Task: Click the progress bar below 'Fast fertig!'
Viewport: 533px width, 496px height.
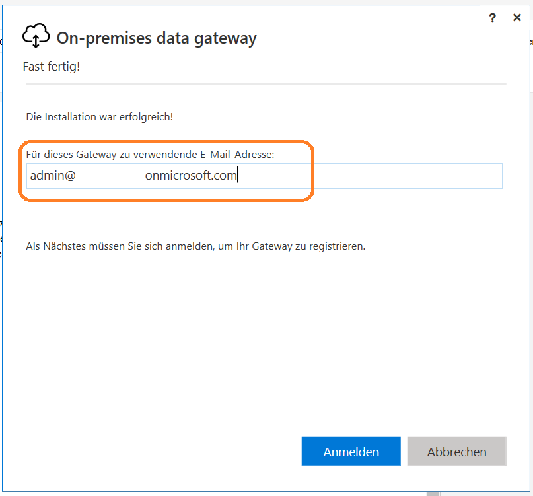Action: [264, 84]
